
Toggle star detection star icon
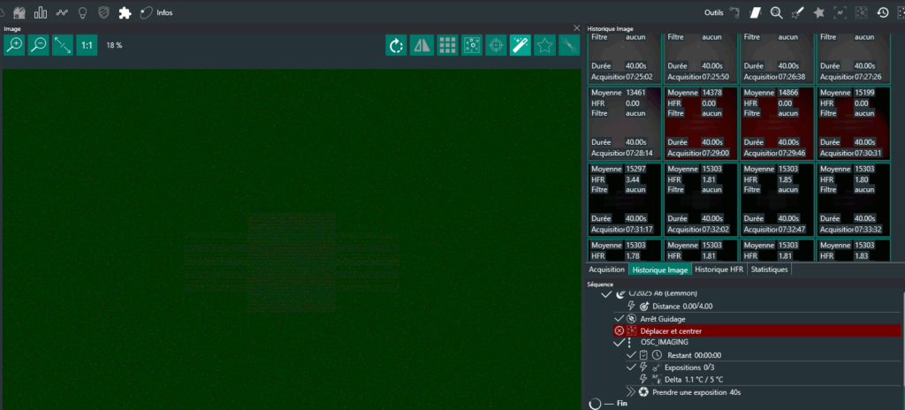[x=544, y=45]
